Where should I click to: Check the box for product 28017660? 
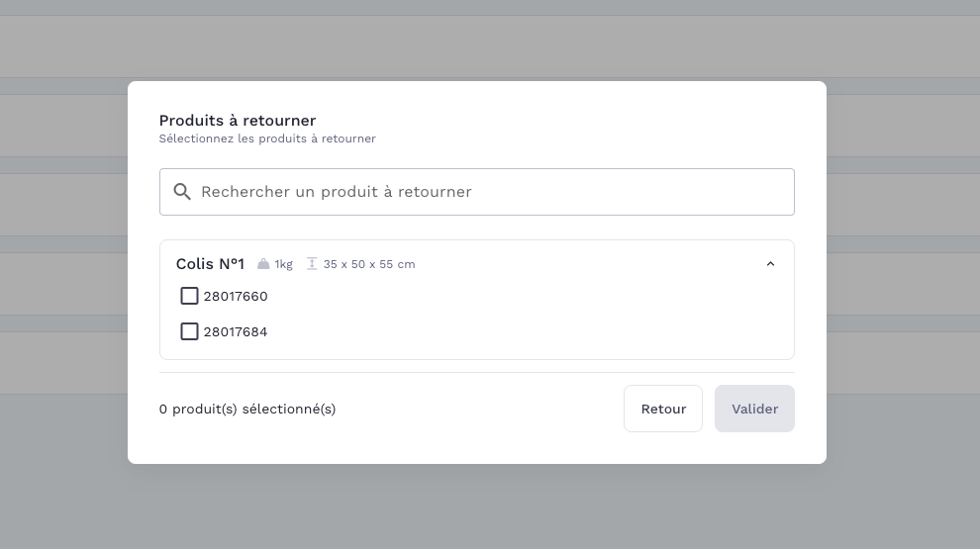(189, 296)
